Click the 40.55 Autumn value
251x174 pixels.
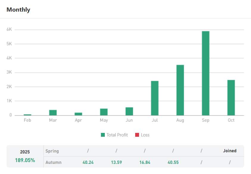click(x=173, y=162)
